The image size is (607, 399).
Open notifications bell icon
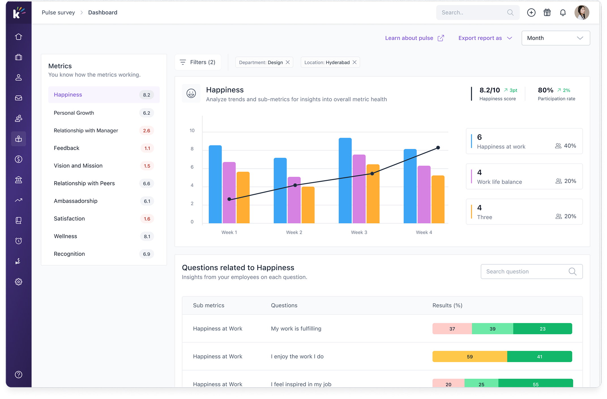[x=563, y=12]
